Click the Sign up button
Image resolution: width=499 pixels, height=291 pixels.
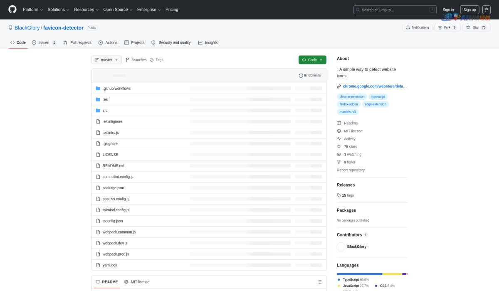(x=469, y=10)
